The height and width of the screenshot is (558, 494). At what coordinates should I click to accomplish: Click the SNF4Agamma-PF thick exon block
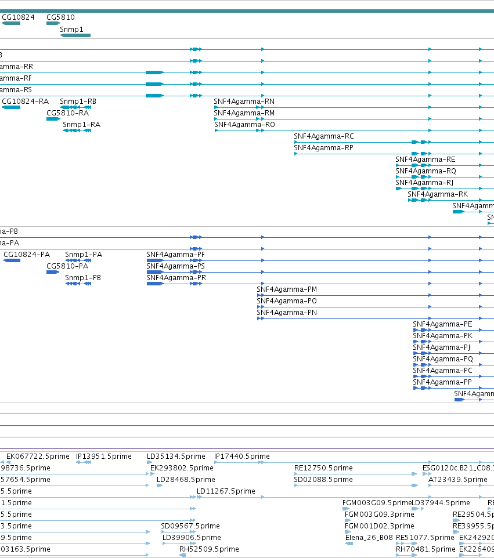click(x=155, y=260)
